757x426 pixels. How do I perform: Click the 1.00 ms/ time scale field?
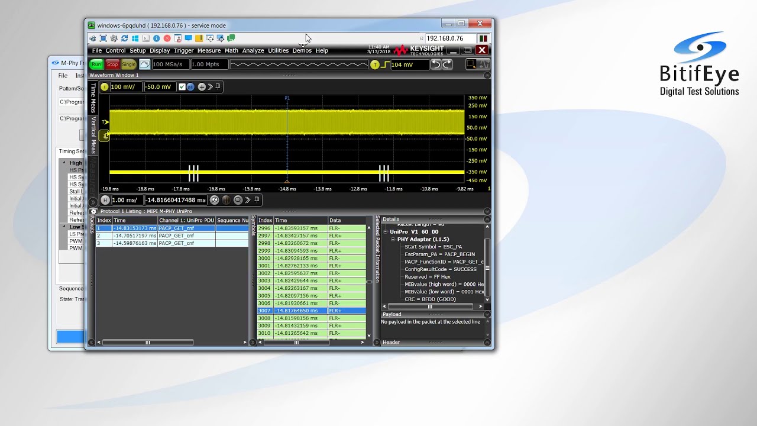(x=127, y=200)
